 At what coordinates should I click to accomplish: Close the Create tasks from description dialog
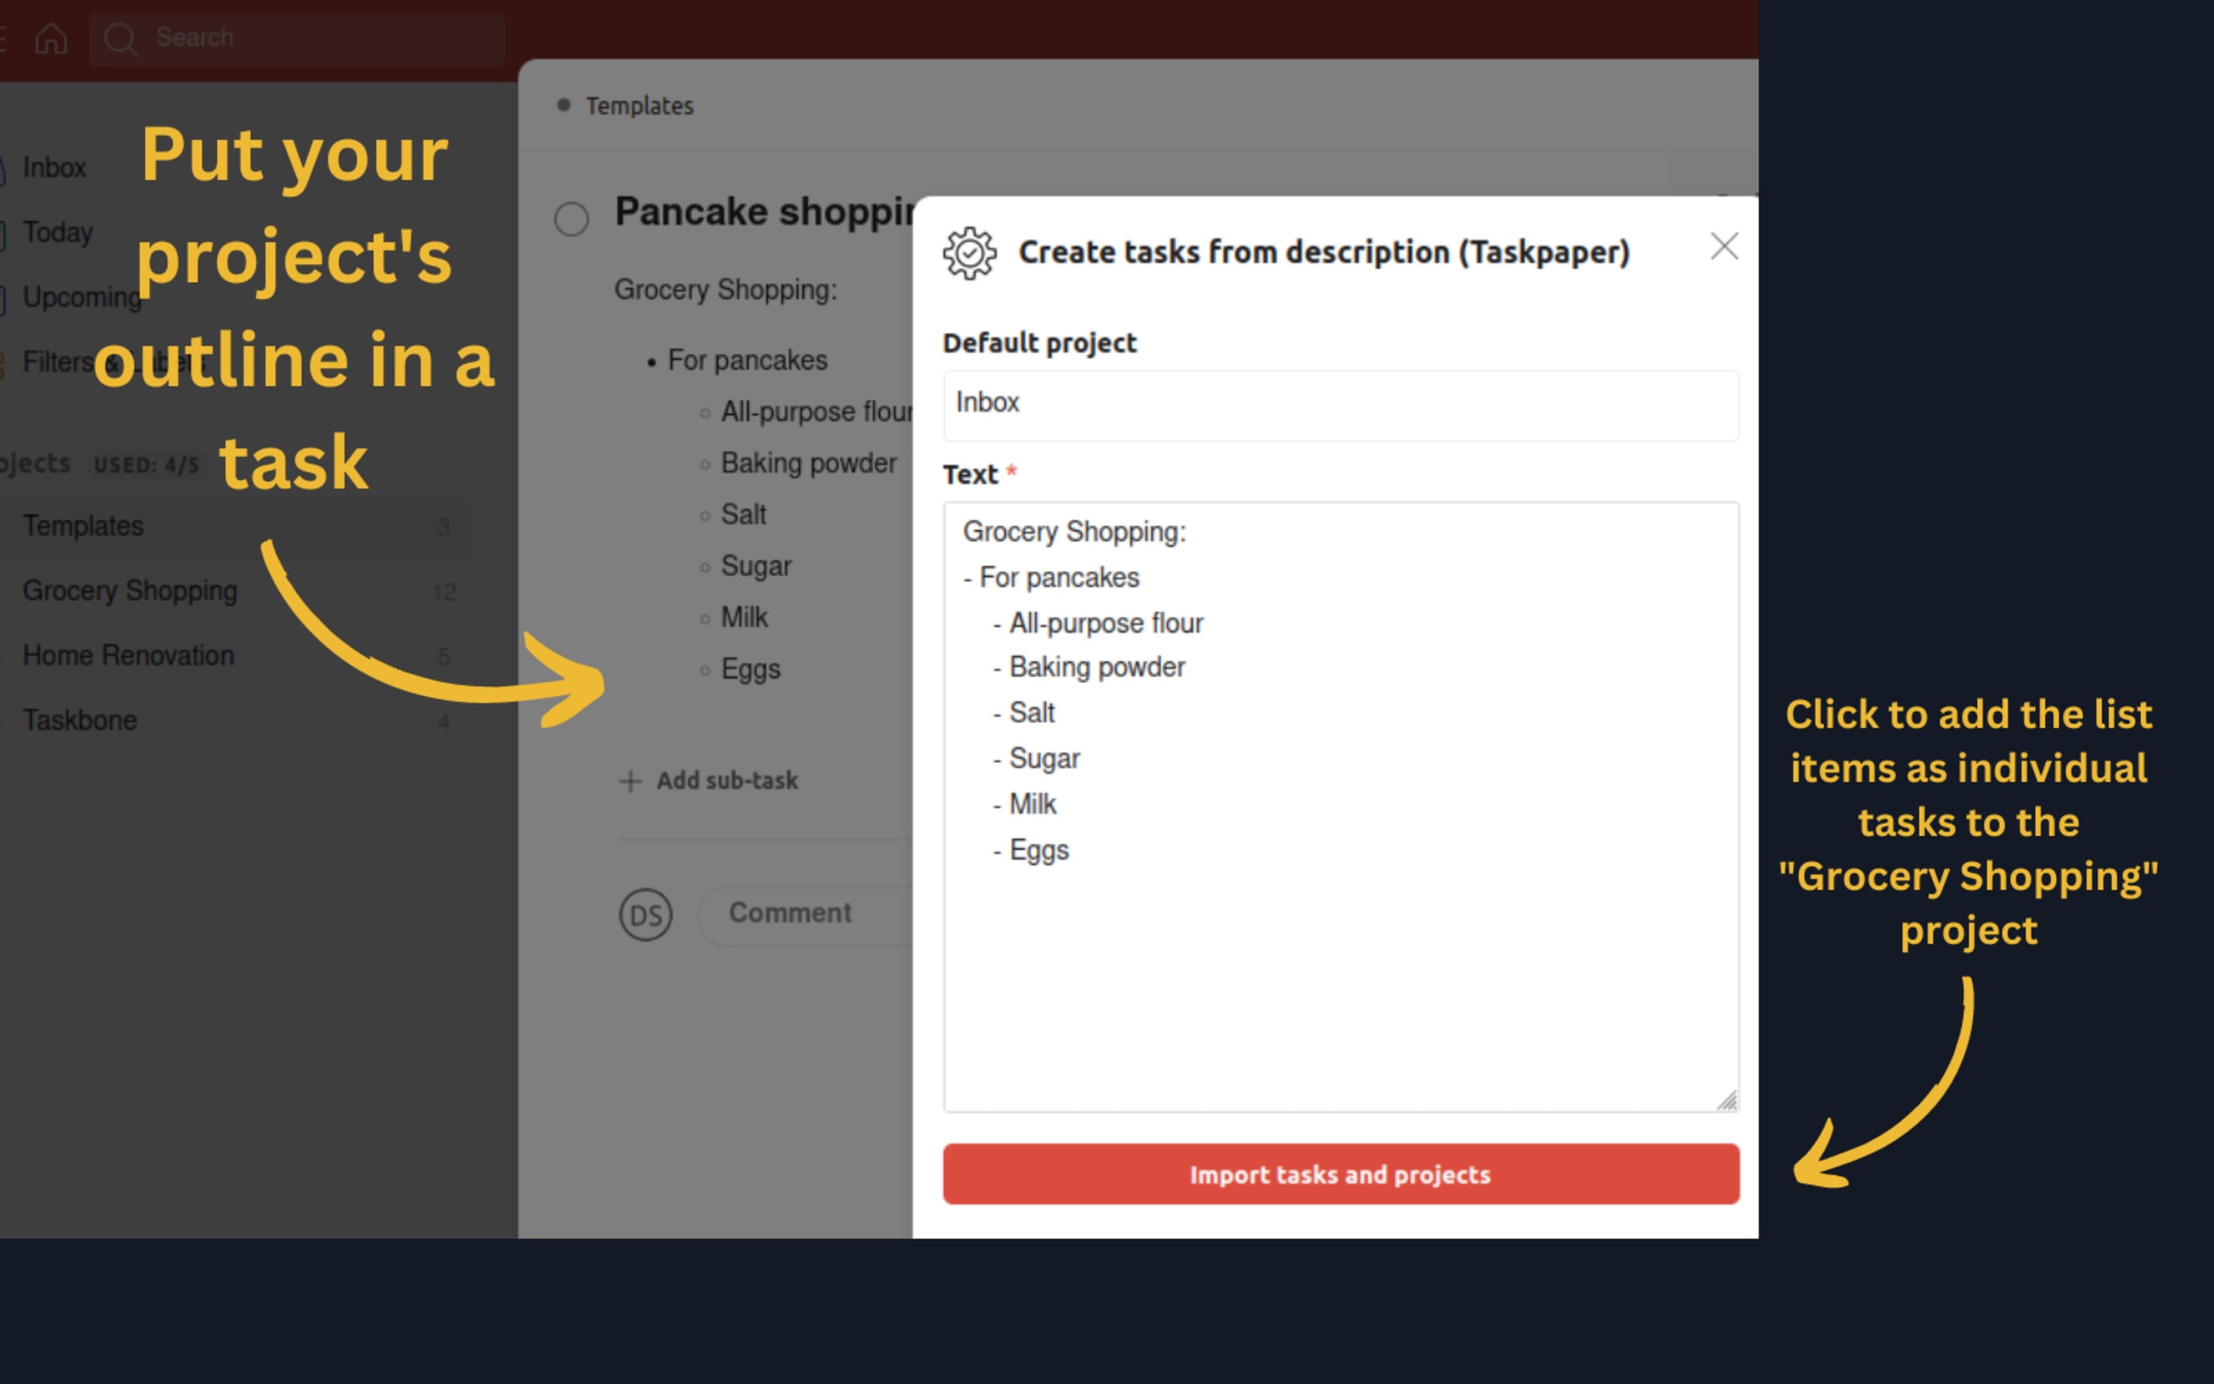pyautogui.click(x=1724, y=246)
